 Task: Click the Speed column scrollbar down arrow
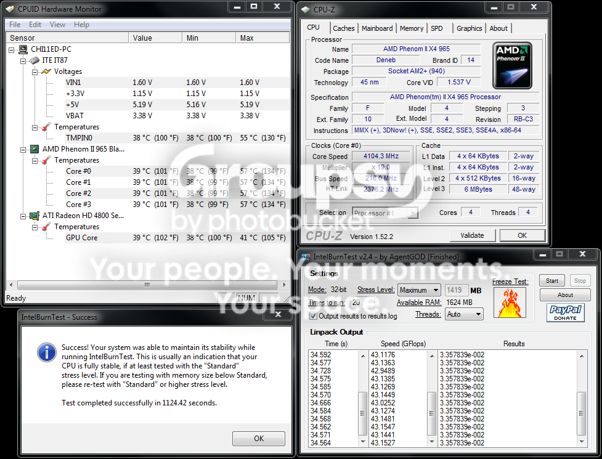[x=431, y=442]
